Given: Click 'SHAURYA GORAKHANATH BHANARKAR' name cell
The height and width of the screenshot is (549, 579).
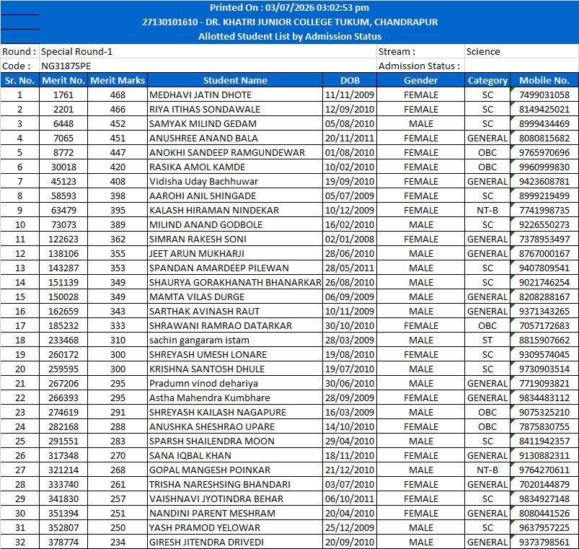Looking at the screenshot, I should 235,282.
